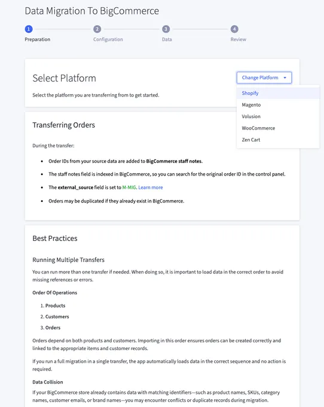Choose Magento from the platform list
Image resolution: width=324 pixels, height=407 pixels.
[x=278, y=105]
